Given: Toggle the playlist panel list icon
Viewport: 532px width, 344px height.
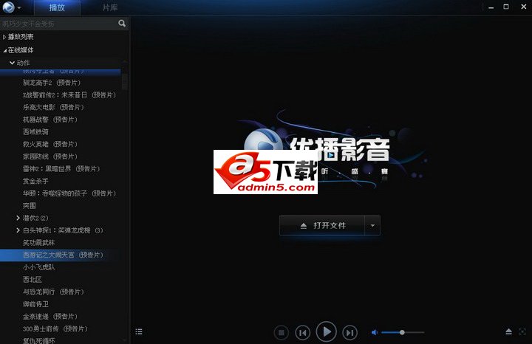Looking at the screenshot, I should tap(139, 331).
